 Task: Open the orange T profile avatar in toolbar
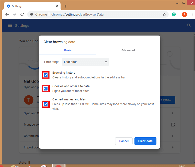click(x=184, y=14)
